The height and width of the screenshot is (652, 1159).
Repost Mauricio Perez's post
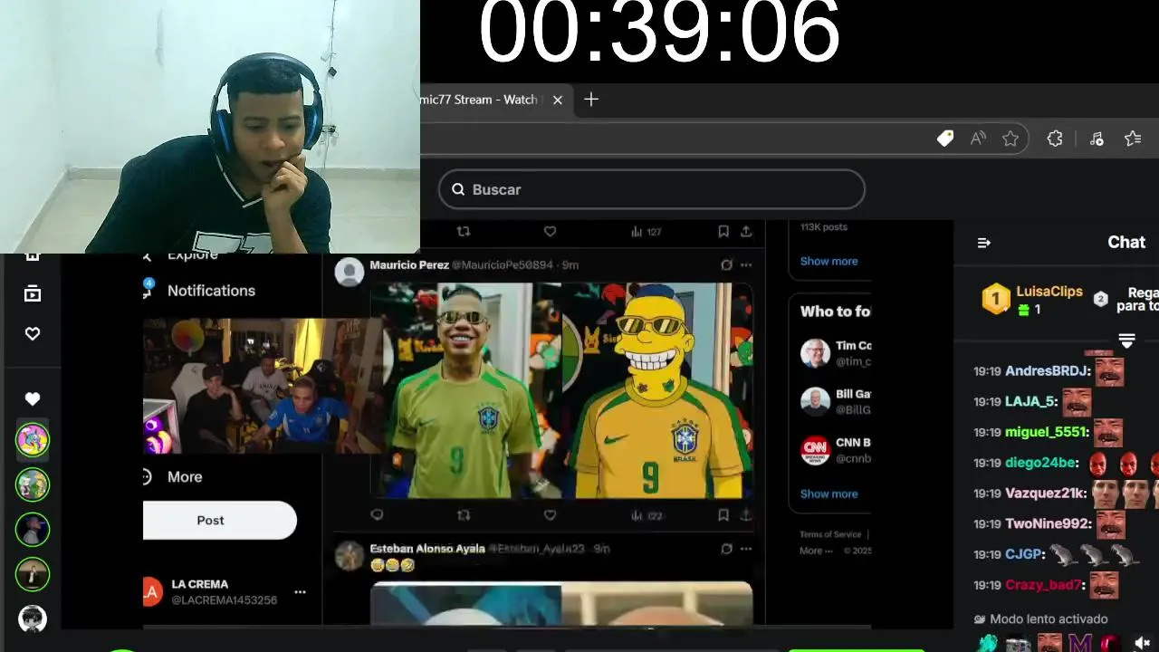tap(464, 515)
